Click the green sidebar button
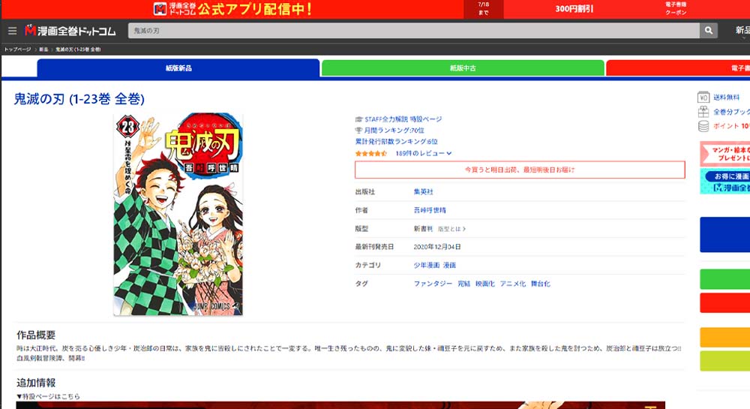Screen dimensions: 750x409 (x=724, y=279)
